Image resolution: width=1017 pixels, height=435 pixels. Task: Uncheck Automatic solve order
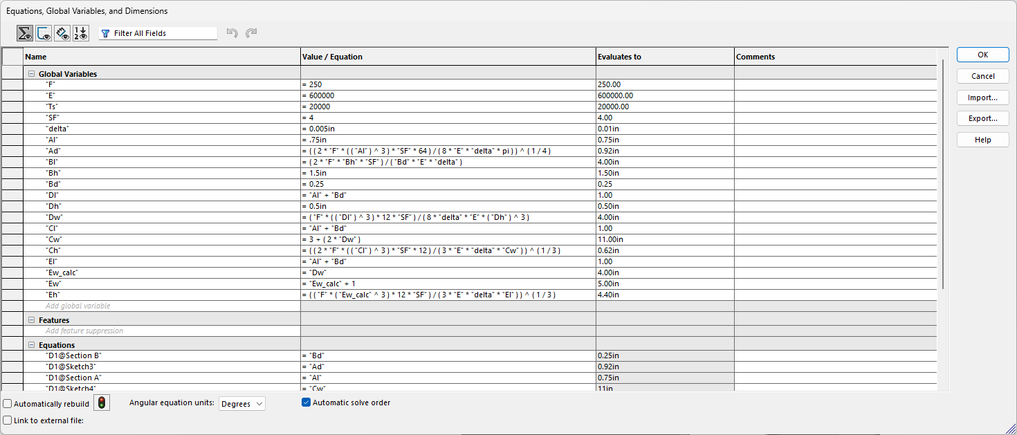(306, 402)
